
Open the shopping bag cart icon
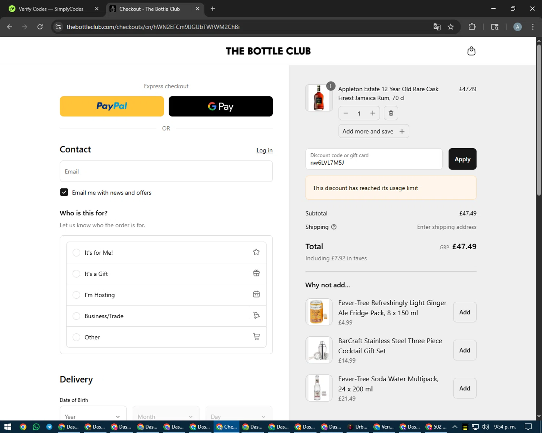point(471,51)
